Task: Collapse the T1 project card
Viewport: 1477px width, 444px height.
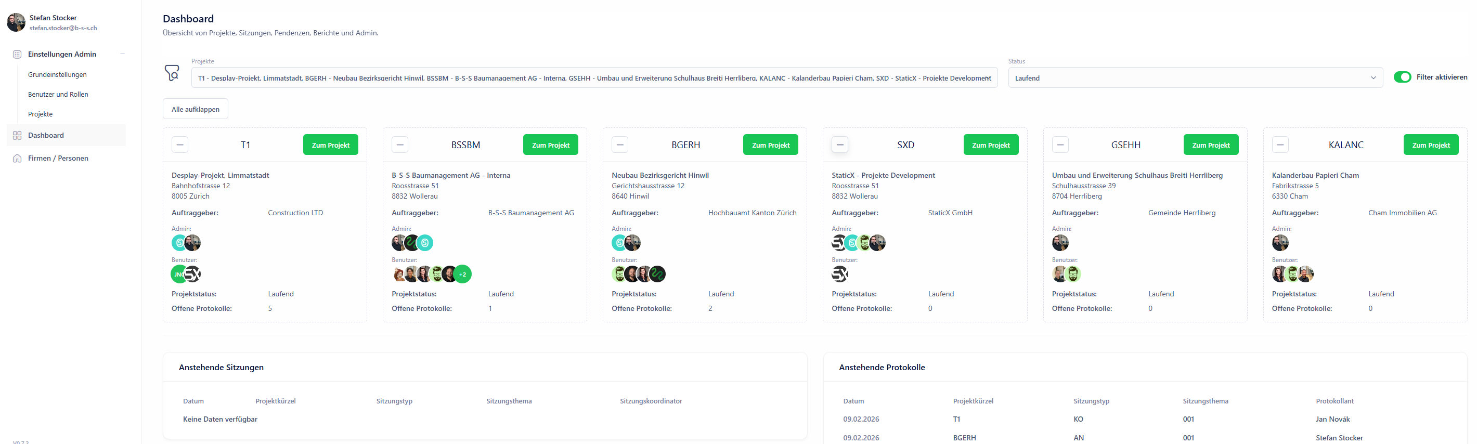Action: (x=180, y=145)
